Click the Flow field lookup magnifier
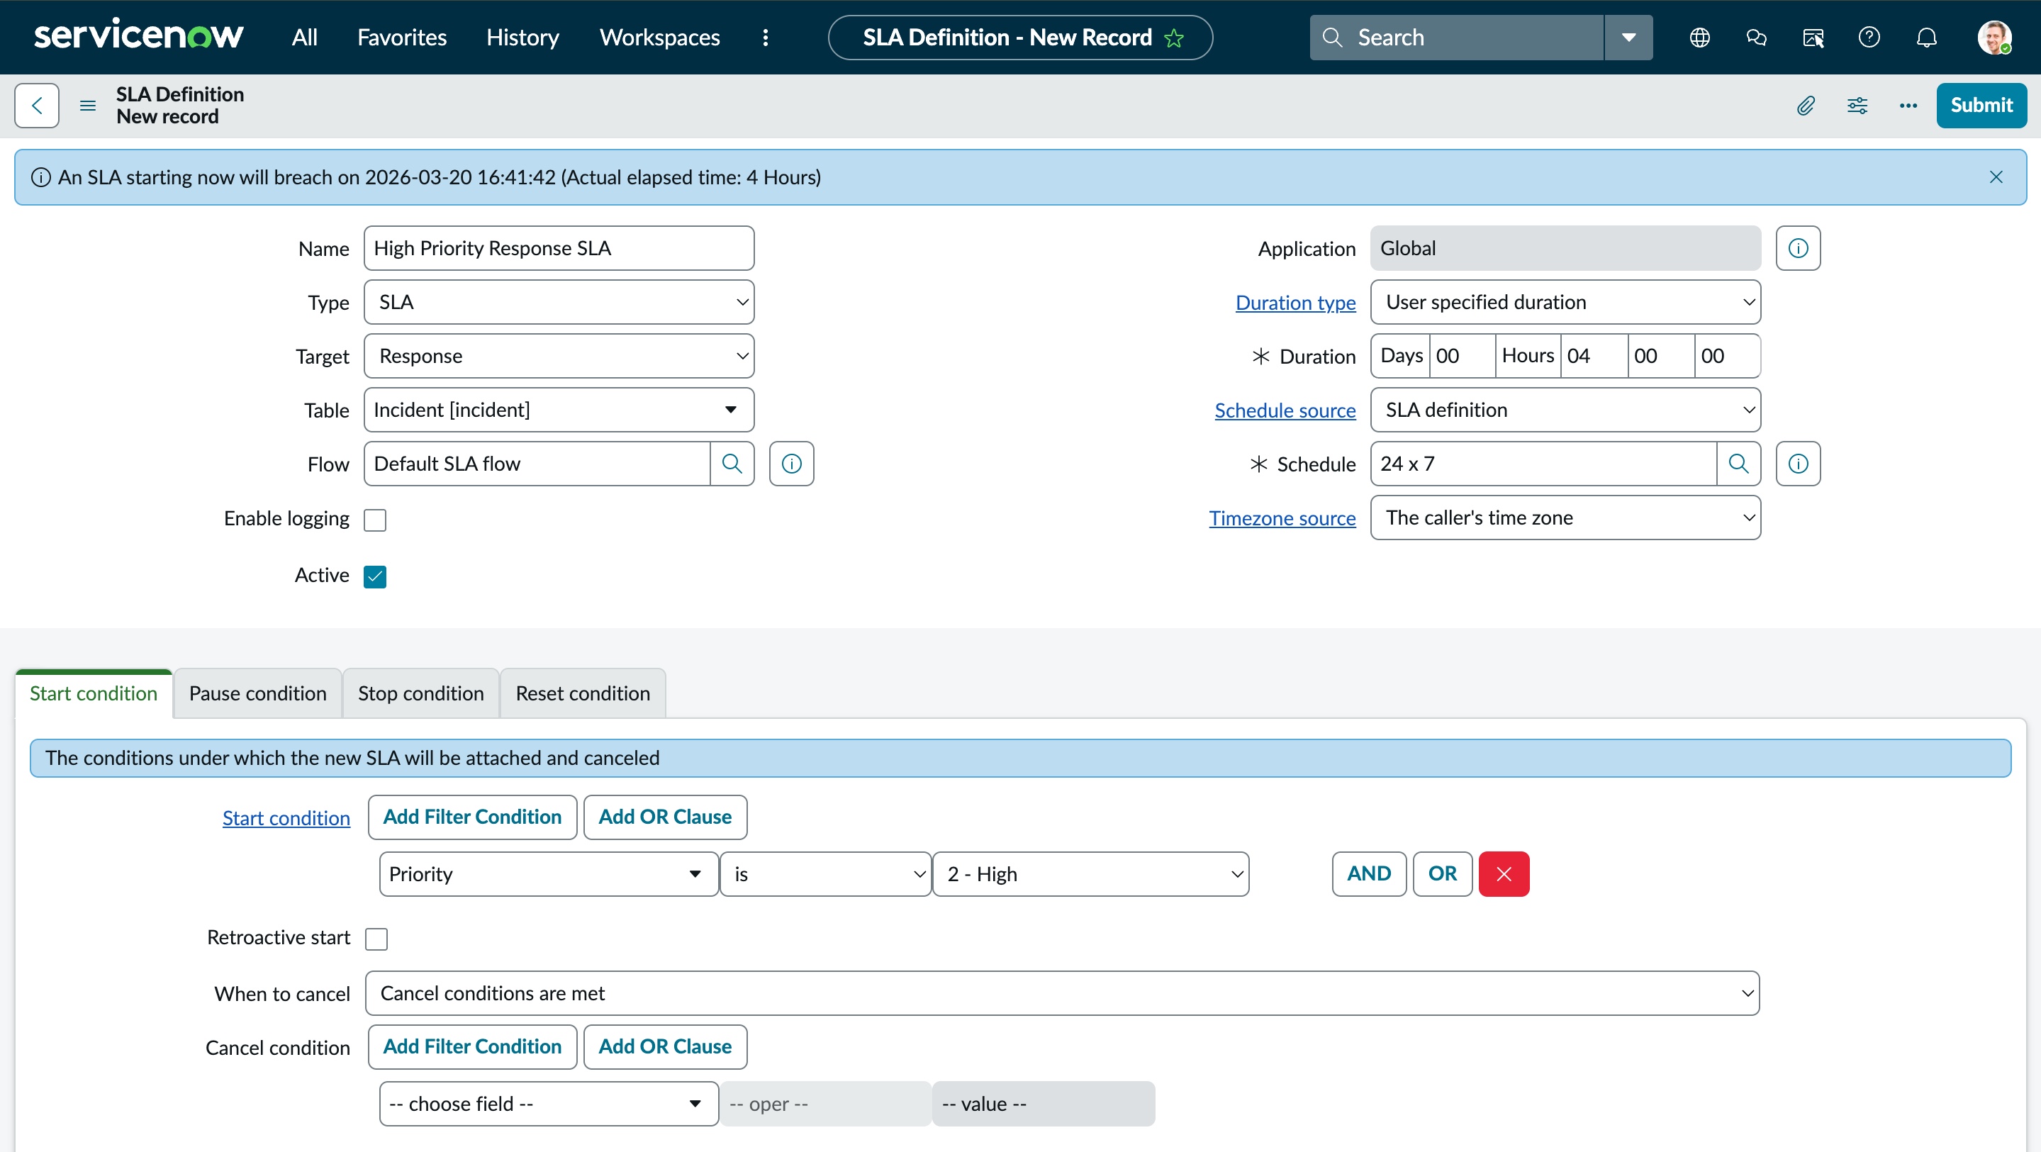This screenshot has width=2041, height=1152. pyautogui.click(x=732, y=464)
